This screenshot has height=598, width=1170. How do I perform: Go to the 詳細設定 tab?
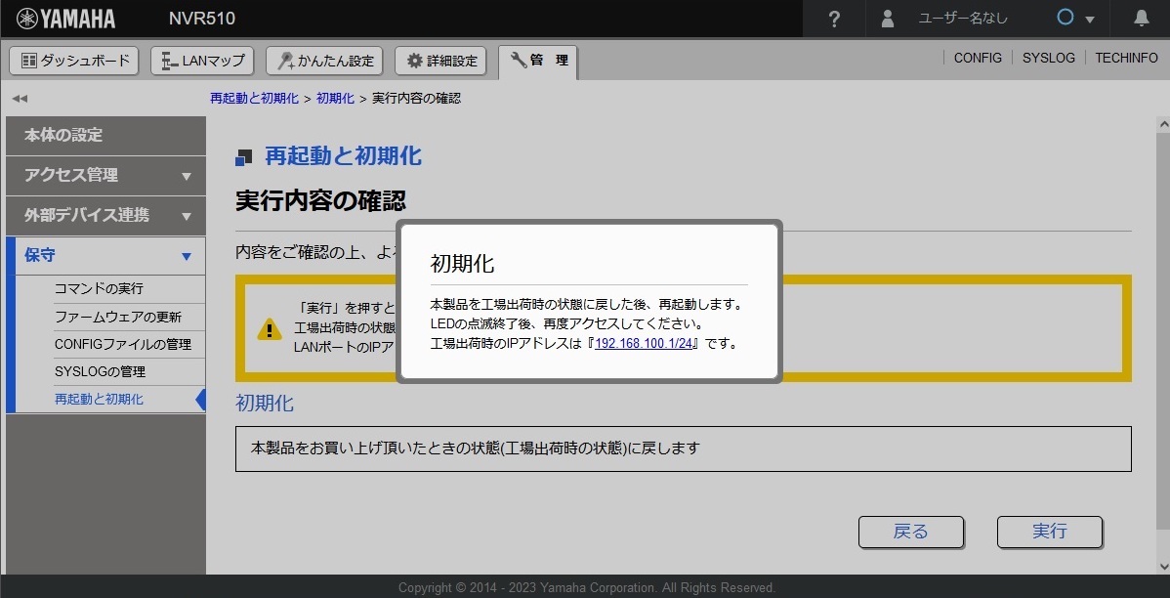[441, 61]
